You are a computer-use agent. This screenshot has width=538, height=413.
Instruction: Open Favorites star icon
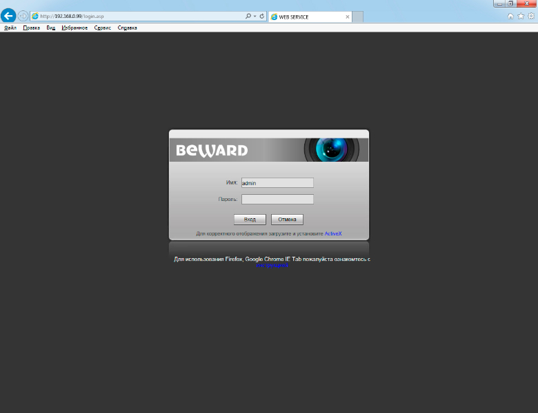(521, 16)
